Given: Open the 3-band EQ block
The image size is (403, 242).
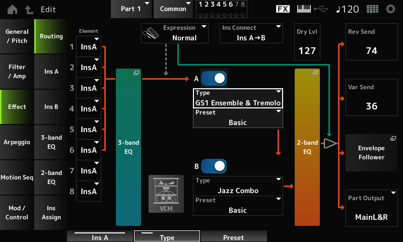Looking at the screenshot, I should (128, 147).
